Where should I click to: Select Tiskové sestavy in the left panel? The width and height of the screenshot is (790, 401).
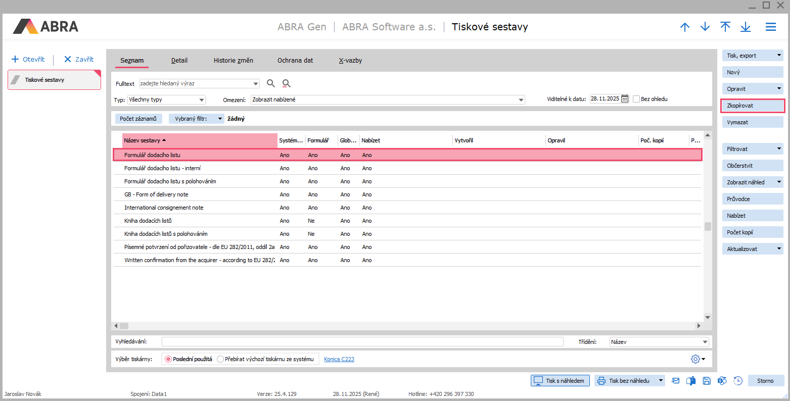54,80
